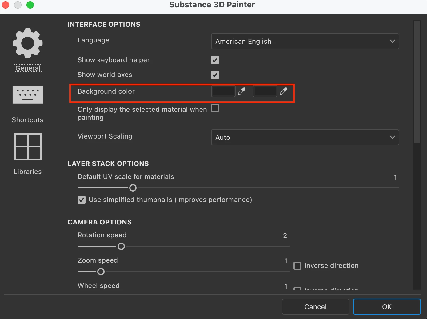Image resolution: width=427 pixels, height=319 pixels.
Task: Click the Zoom speed slider handle
Action: click(101, 272)
